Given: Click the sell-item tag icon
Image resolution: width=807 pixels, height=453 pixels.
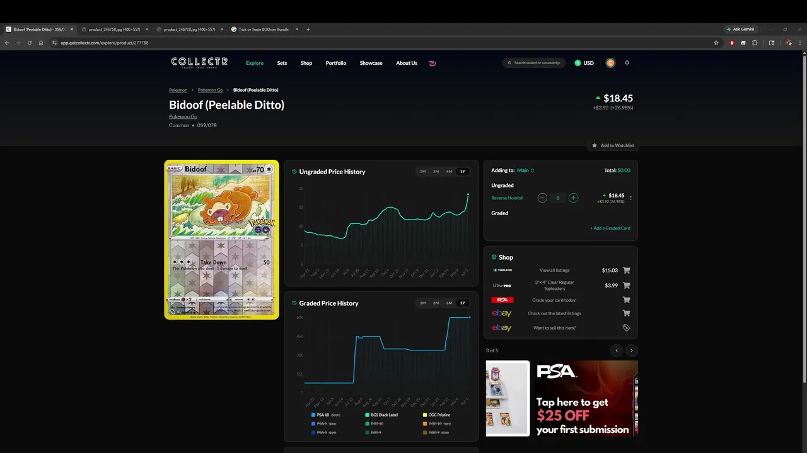Looking at the screenshot, I should (626, 328).
